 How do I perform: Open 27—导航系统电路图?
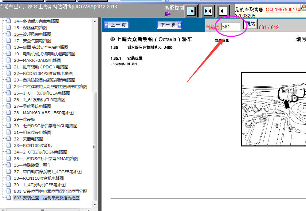click(x=32, y=106)
